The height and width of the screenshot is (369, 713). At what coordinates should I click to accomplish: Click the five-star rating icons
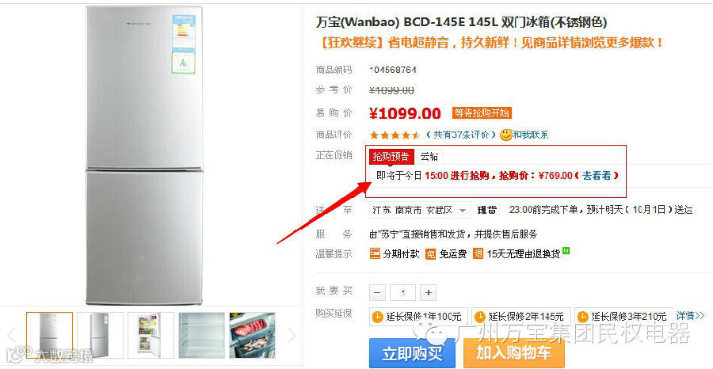tap(395, 135)
